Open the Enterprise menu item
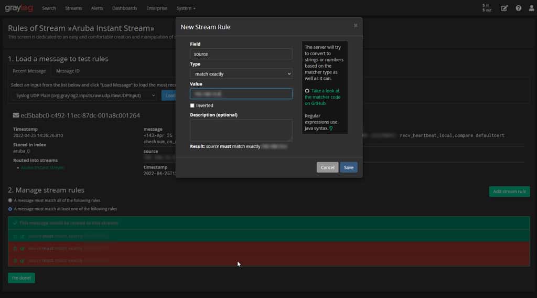This screenshot has width=537, height=298. pyautogui.click(x=156, y=8)
